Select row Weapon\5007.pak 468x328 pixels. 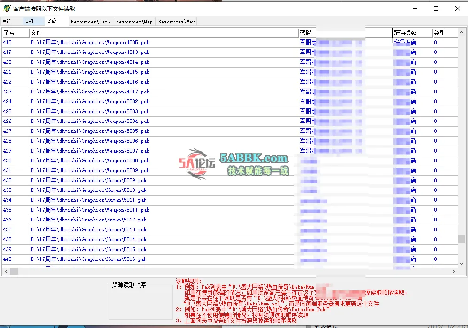(x=230, y=151)
